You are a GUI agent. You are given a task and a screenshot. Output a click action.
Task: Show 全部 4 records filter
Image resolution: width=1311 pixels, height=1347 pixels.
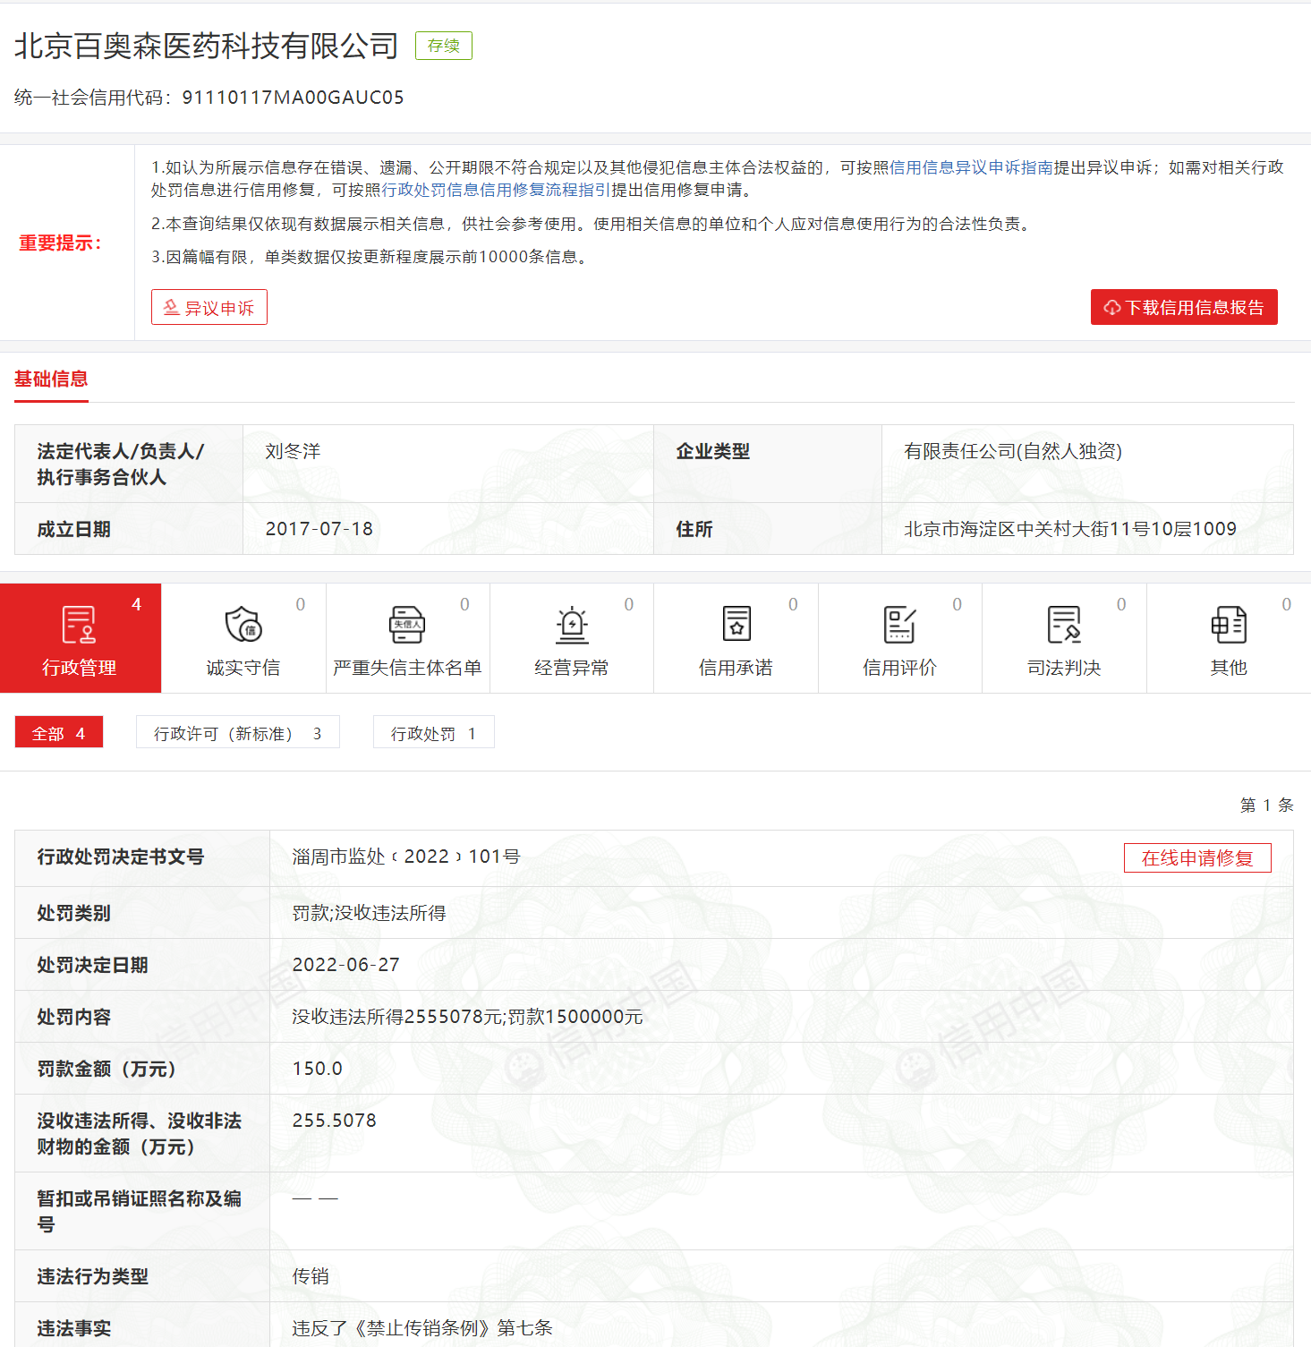[59, 733]
